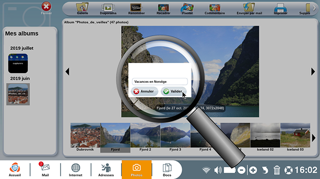Click the name field containing Vacances en Norvège
The height and width of the screenshot is (179, 320).
[x=160, y=81]
